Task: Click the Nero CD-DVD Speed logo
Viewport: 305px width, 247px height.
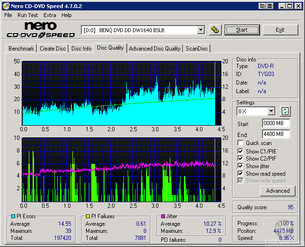Action: point(41,30)
